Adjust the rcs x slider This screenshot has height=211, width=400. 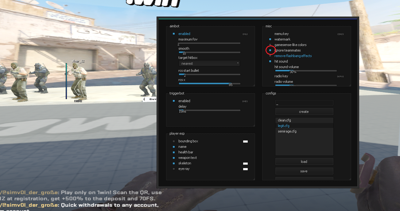coord(209,83)
